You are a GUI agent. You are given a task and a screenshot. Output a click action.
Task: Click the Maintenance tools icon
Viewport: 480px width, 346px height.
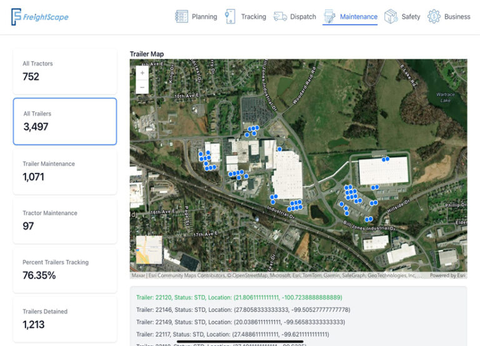(x=330, y=16)
